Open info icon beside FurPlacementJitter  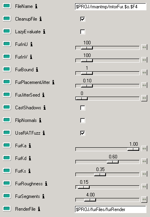[53, 82]
